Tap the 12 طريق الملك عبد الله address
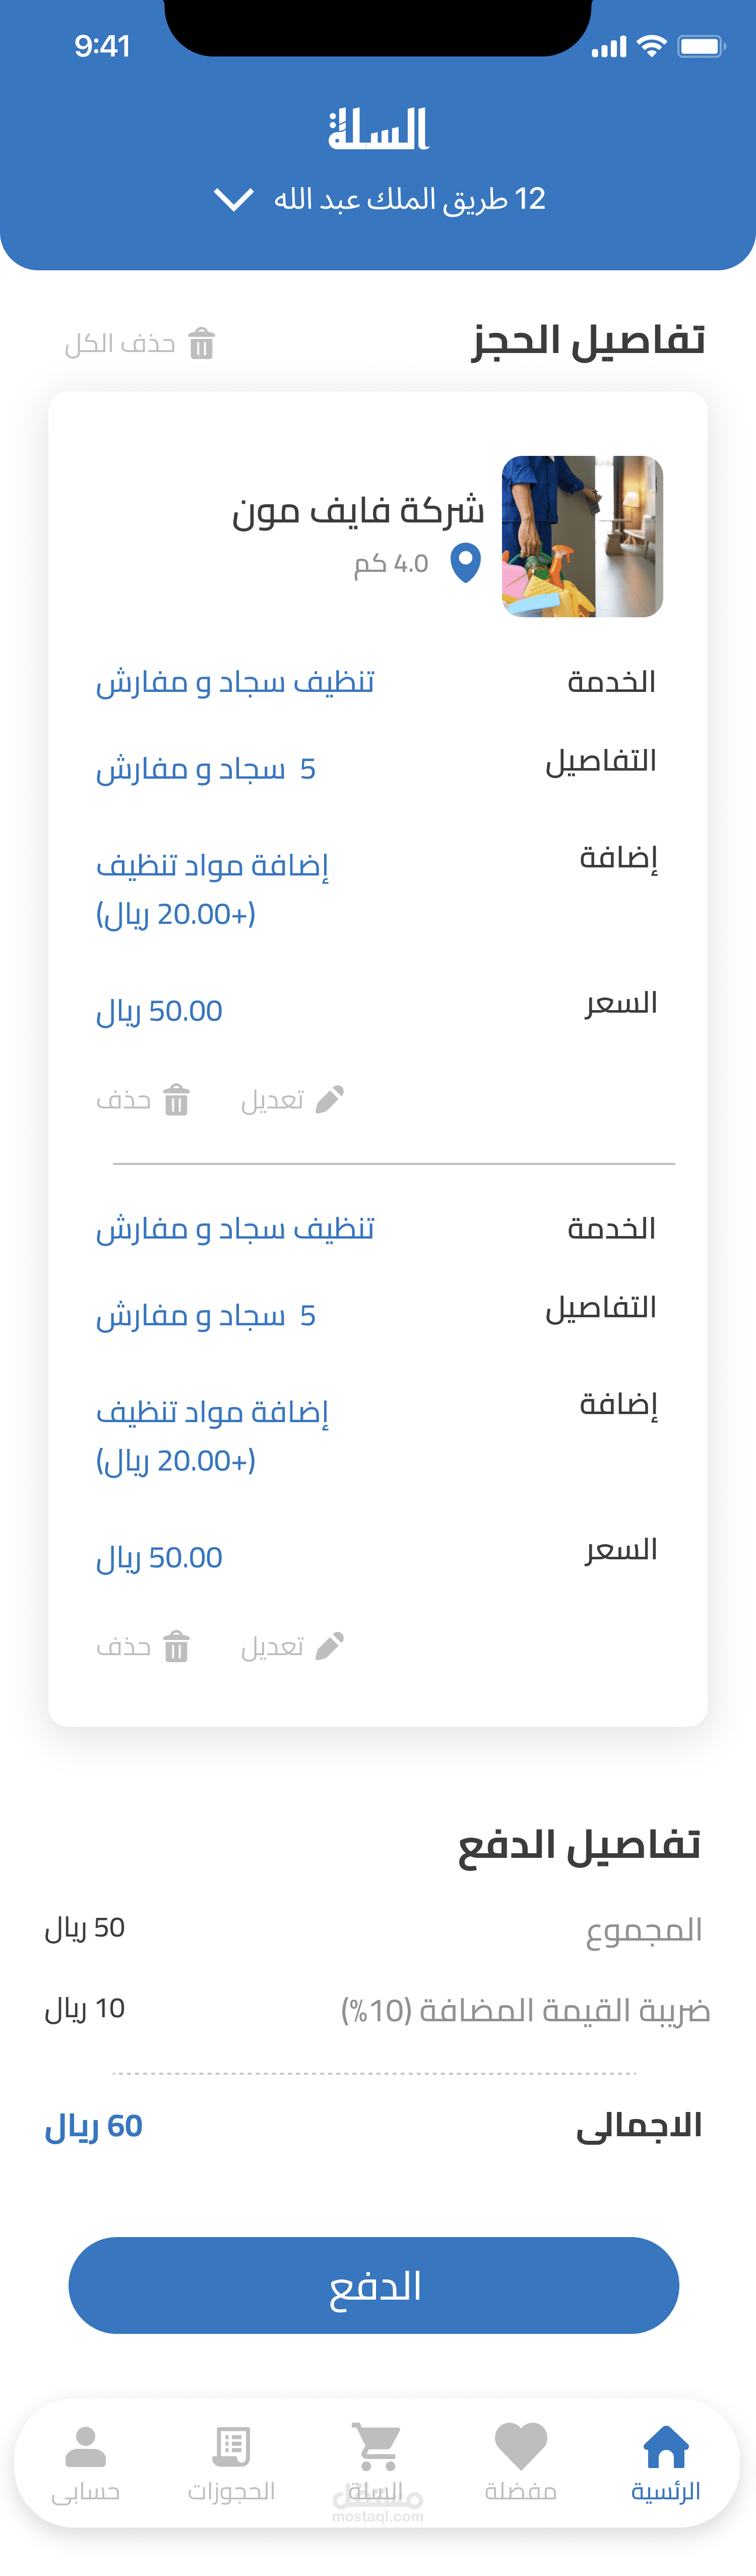 point(410,199)
